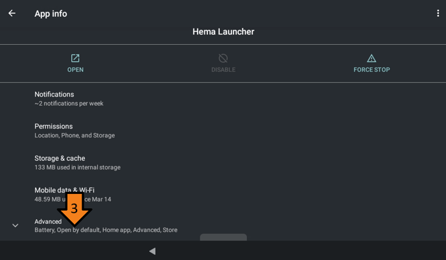Click the Advanced settings label
Image resolution: width=446 pixels, height=260 pixels.
pos(48,221)
